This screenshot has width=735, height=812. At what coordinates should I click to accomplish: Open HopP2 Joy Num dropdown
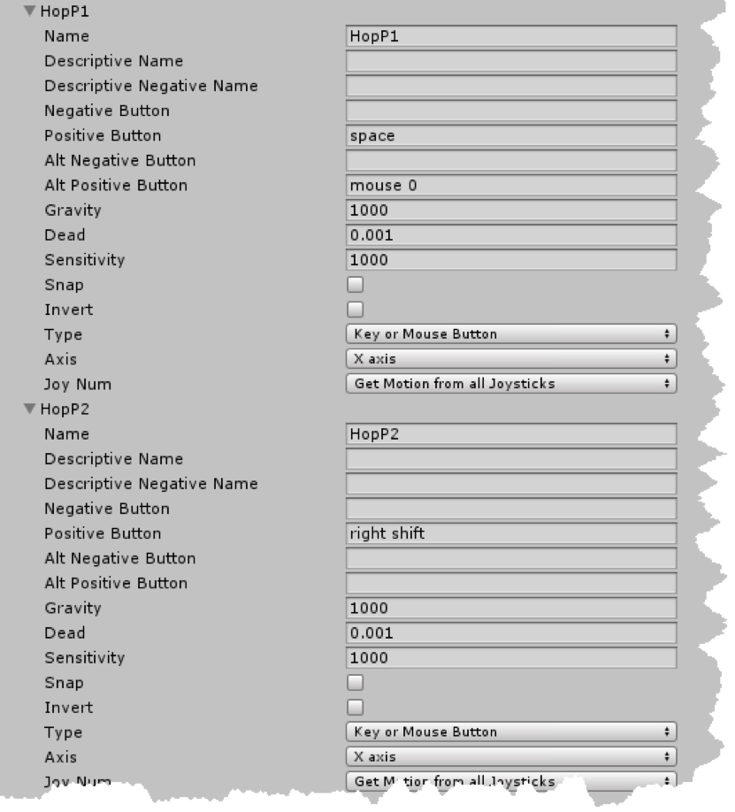pyautogui.click(x=511, y=780)
